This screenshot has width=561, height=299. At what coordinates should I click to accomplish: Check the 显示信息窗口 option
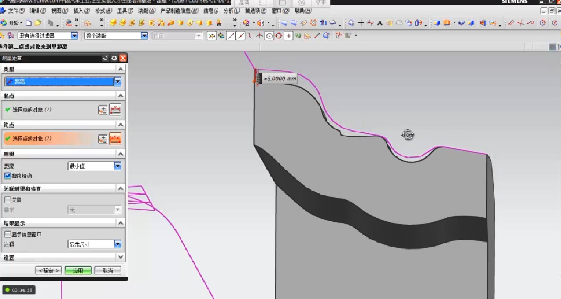[x=7, y=234]
